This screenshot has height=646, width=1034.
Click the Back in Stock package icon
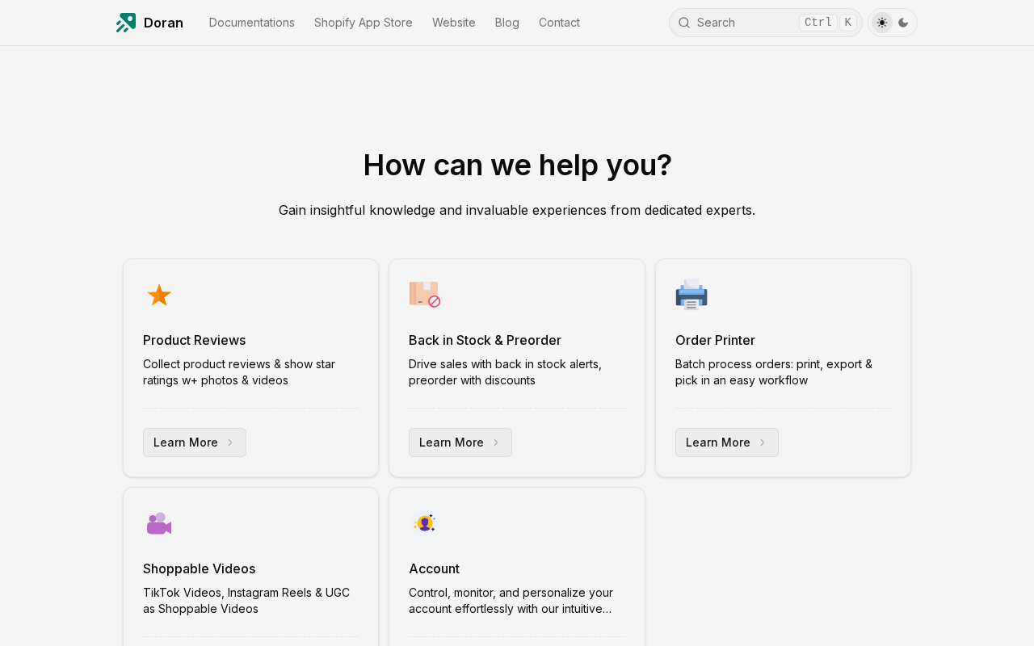click(x=424, y=295)
